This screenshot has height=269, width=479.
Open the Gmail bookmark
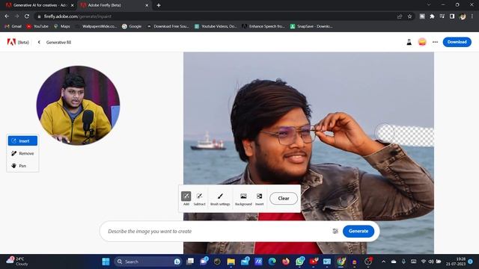13,26
